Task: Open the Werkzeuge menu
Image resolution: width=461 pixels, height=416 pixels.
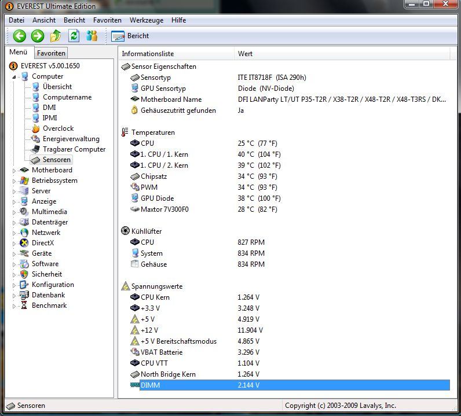Action: (x=147, y=20)
